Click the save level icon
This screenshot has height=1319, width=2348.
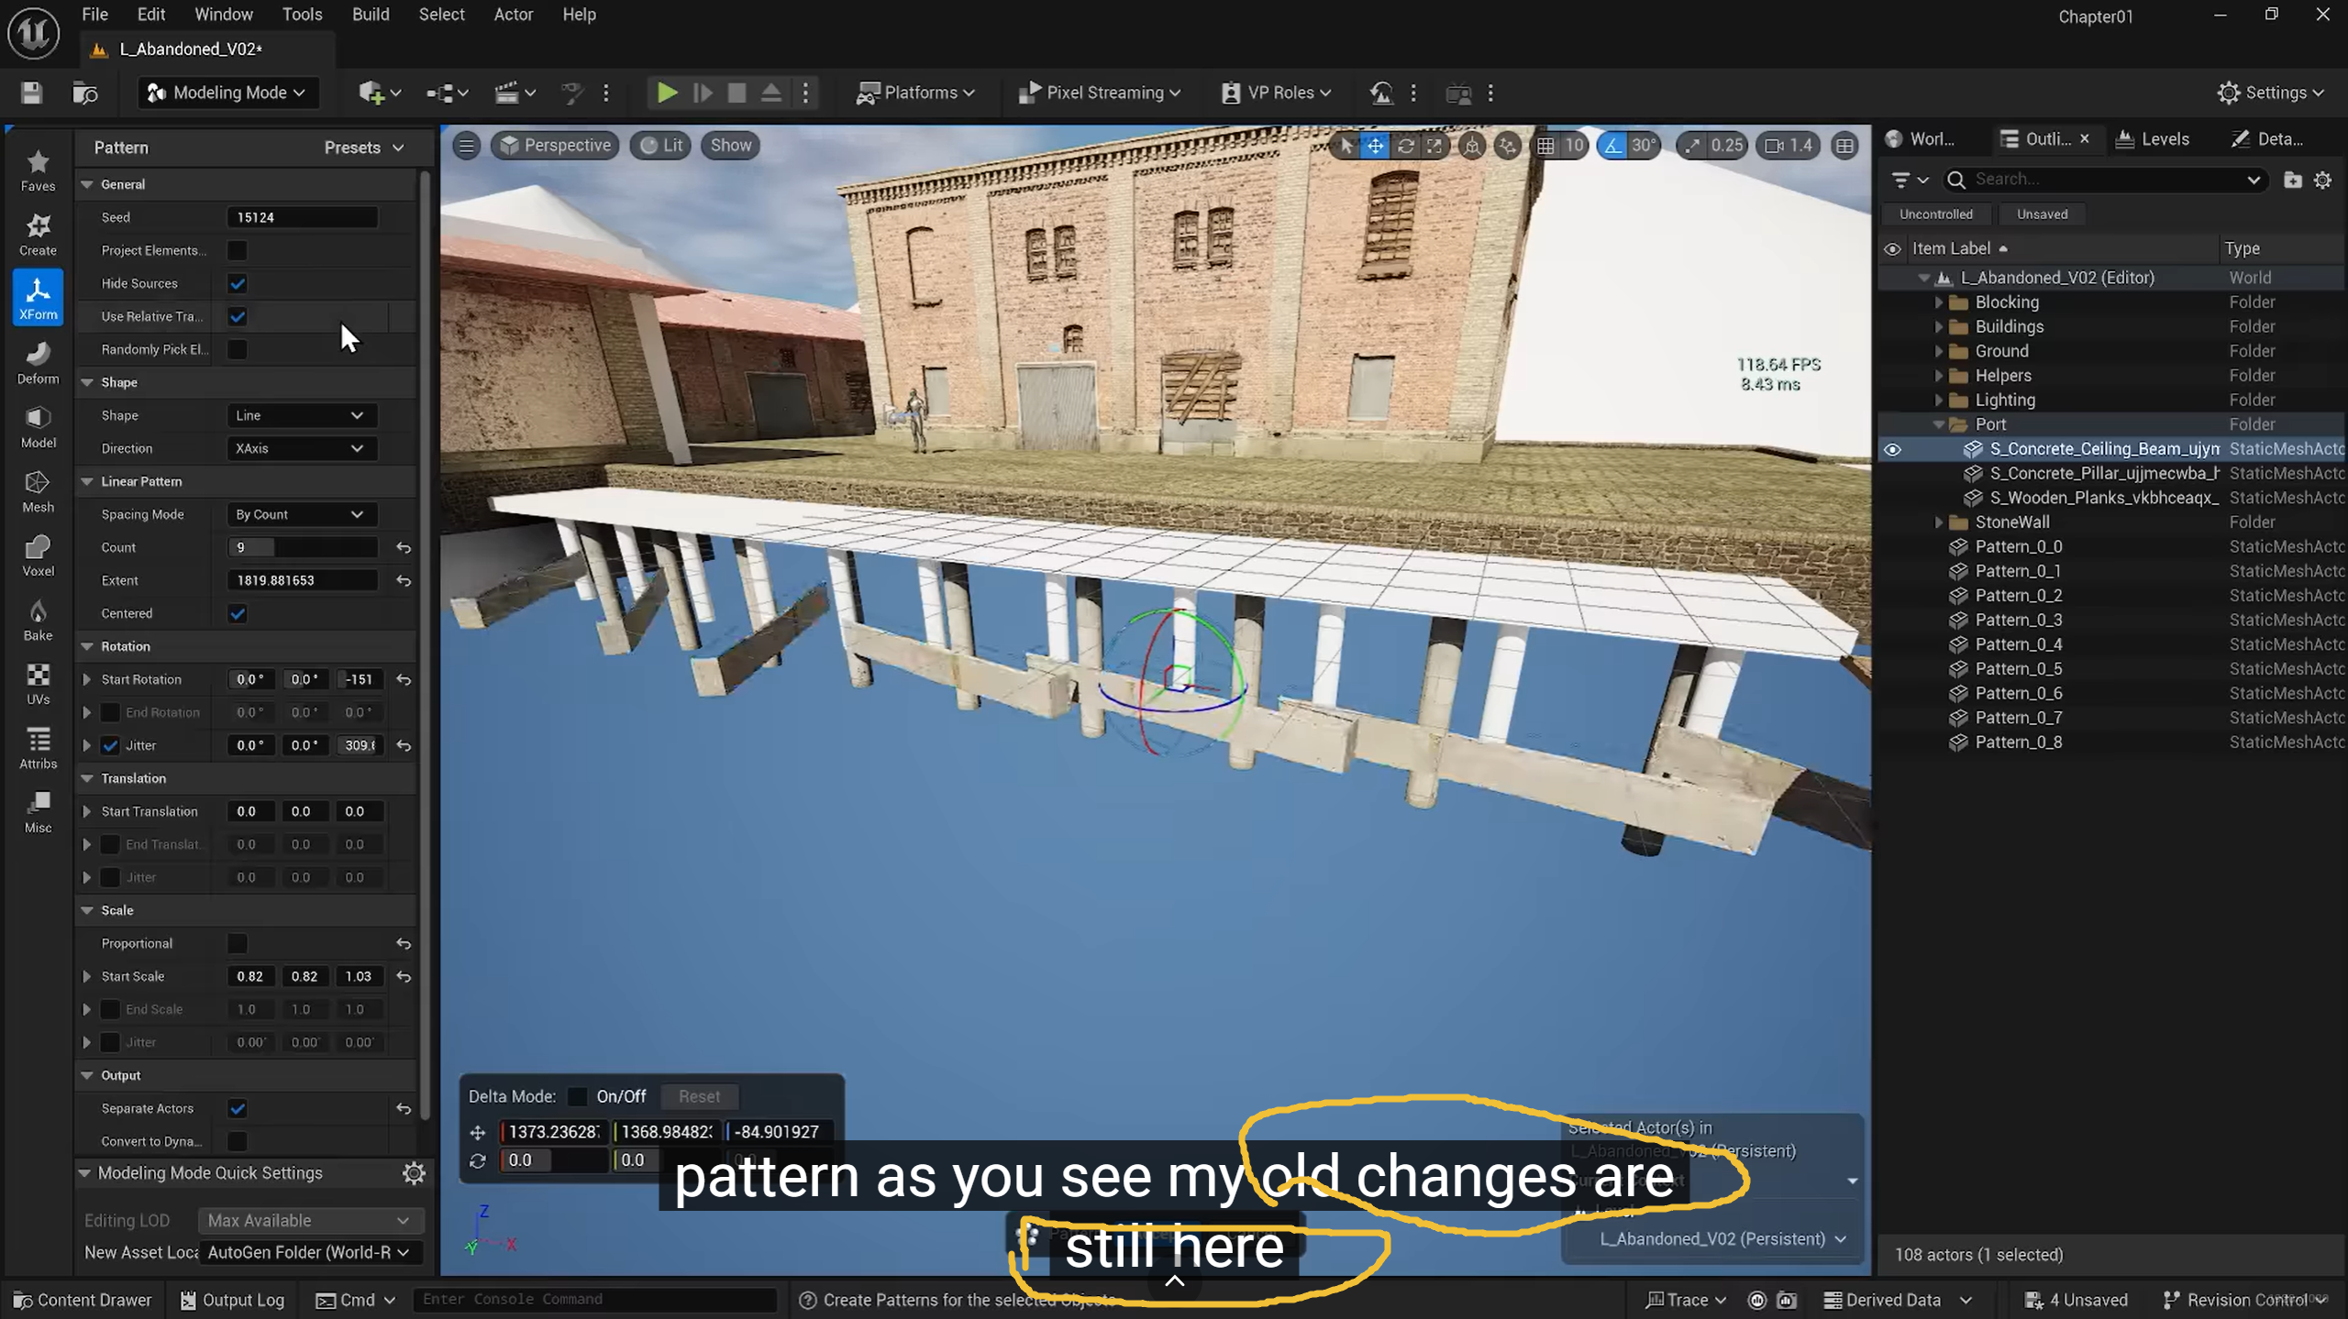click(31, 93)
